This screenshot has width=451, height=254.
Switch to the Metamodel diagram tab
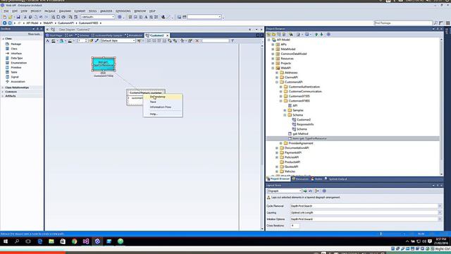[x=134, y=35]
